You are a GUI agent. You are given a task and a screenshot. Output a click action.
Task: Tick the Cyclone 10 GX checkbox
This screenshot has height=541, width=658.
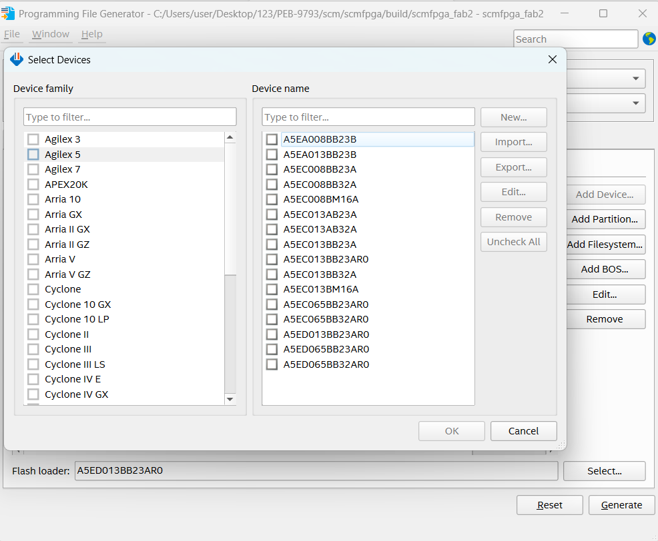[x=33, y=304]
